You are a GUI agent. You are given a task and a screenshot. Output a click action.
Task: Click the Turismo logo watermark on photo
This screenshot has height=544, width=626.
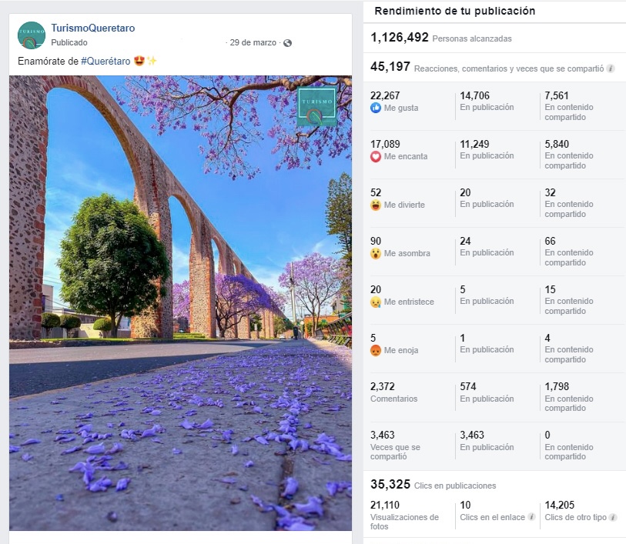click(x=317, y=106)
